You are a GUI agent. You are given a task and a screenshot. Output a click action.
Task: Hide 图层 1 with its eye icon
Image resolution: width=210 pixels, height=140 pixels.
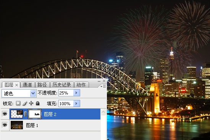(x=5, y=125)
